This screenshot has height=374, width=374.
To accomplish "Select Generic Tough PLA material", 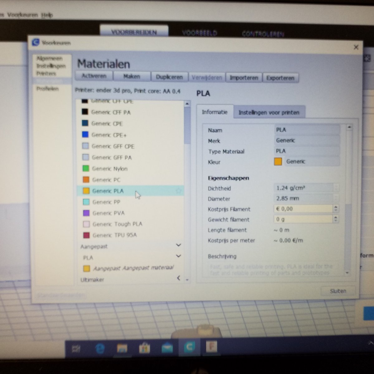I will point(130,224).
